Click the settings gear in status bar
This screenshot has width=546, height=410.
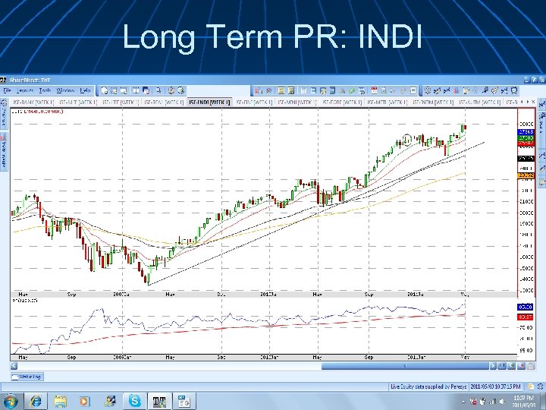541,386
